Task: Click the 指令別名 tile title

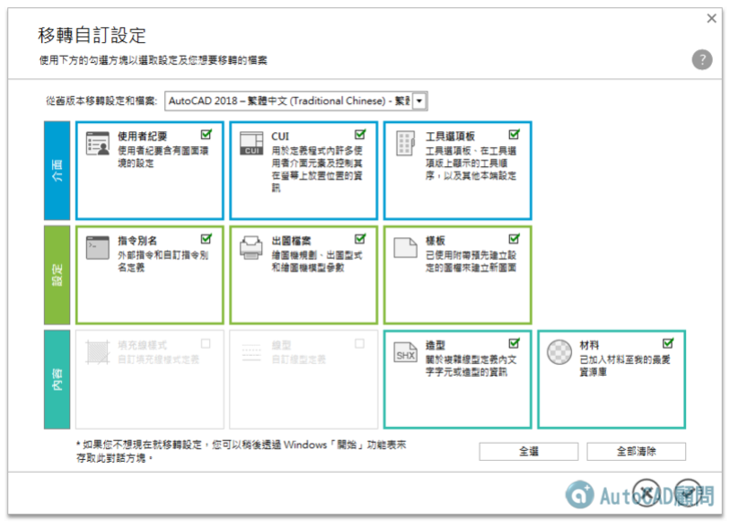Action: tap(138, 240)
